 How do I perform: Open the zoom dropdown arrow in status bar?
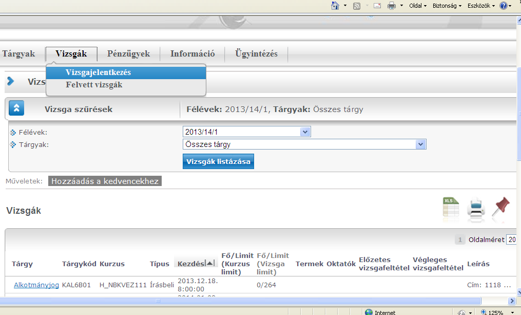pos(512,312)
